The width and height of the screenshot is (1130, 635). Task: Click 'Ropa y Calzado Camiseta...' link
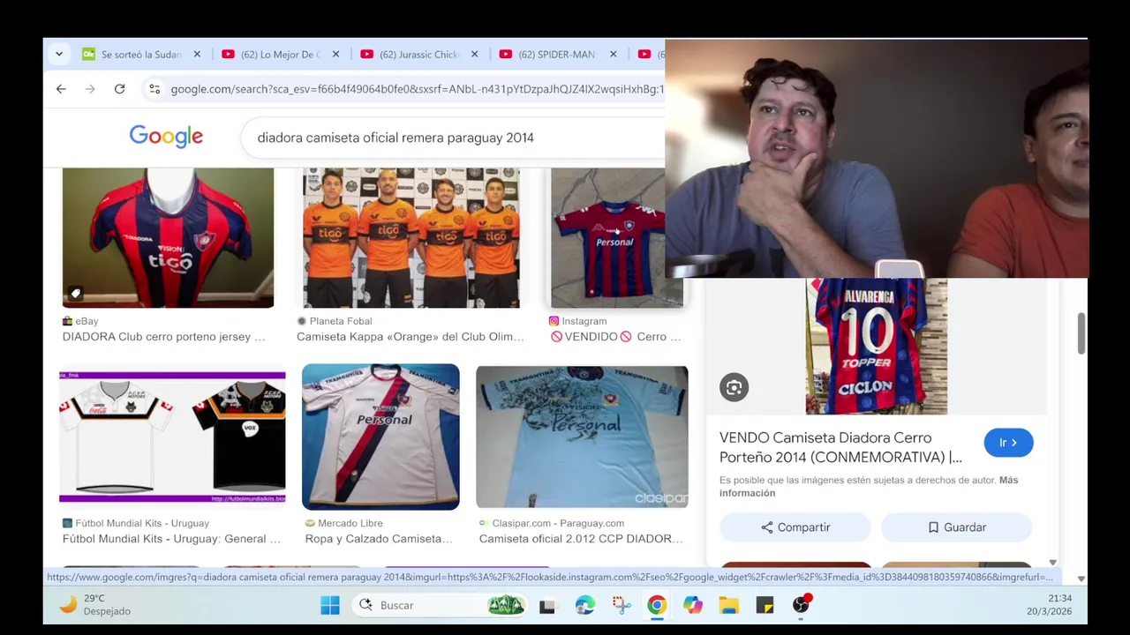(x=379, y=539)
